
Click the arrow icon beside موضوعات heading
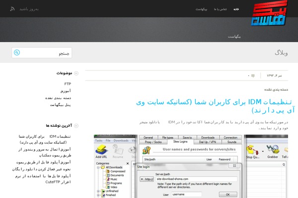click(76, 73)
